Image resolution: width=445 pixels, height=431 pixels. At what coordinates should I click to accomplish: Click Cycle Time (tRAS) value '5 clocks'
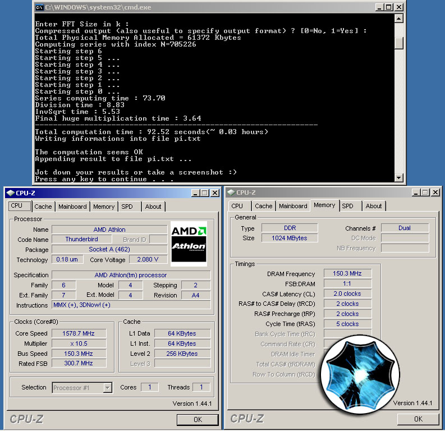[347, 324]
